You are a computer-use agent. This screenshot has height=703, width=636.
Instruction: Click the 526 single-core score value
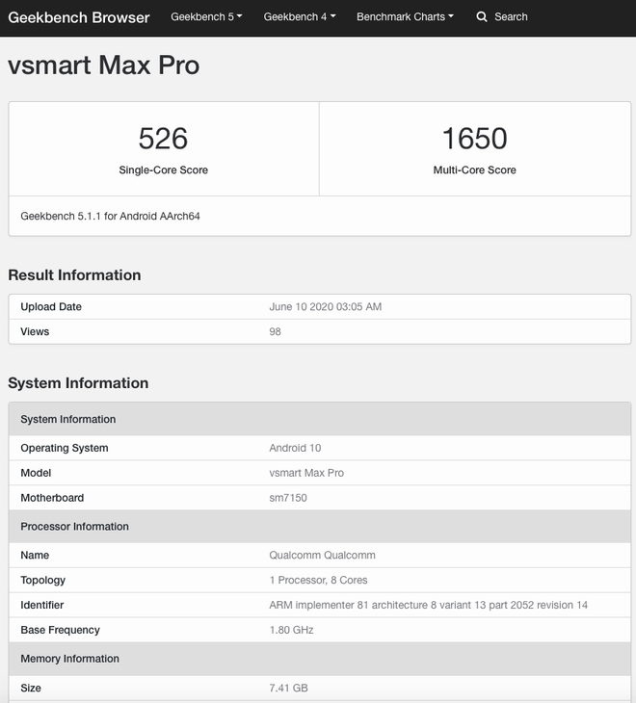(163, 138)
